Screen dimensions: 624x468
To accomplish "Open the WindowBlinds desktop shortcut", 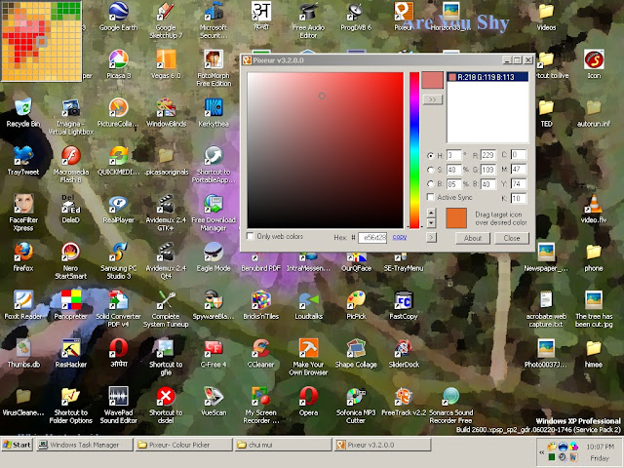I will click(x=166, y=113).
